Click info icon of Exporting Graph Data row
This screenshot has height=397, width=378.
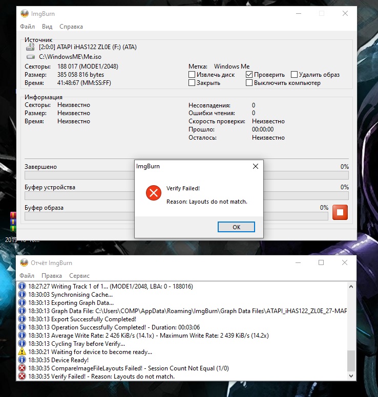pos(23,302)
